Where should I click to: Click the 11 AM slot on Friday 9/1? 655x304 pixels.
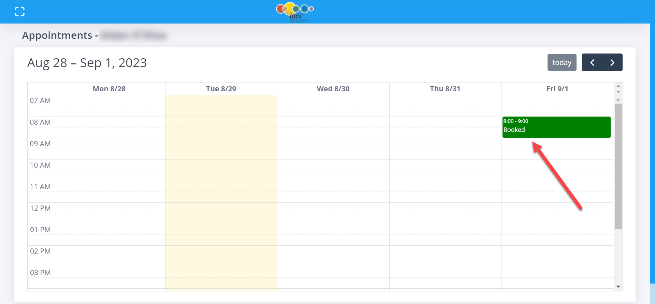click(x=557, y=187)
